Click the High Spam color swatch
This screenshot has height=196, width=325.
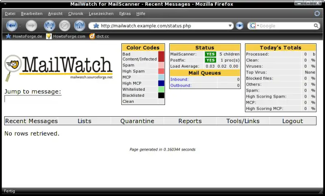(x=161, y=71)
